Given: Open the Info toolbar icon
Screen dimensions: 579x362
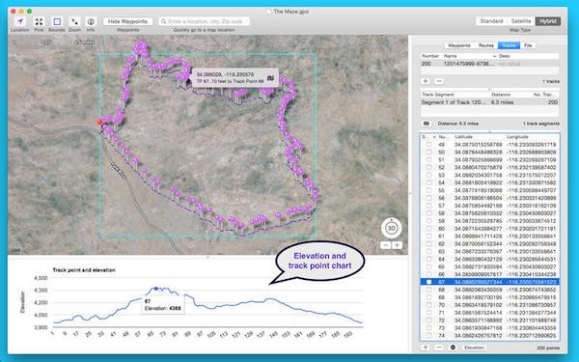Looking at the screenshot, I should (91, 21).
